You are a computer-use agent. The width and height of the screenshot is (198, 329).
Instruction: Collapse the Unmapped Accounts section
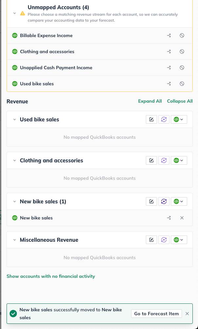point(14,13)
